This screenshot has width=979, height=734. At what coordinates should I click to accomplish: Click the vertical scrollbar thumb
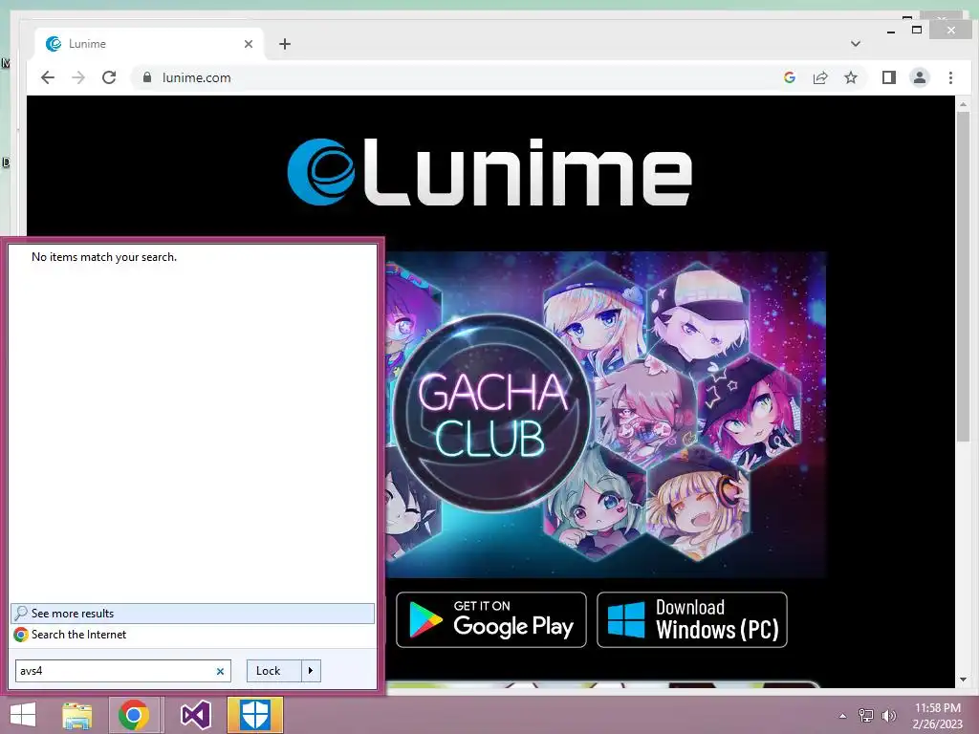coord(963,274)
